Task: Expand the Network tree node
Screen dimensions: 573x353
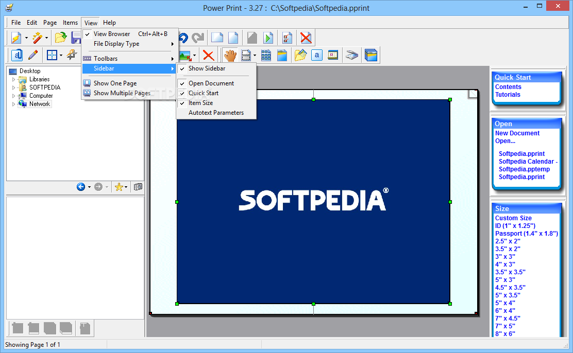Action: click(x=13, y=104)
